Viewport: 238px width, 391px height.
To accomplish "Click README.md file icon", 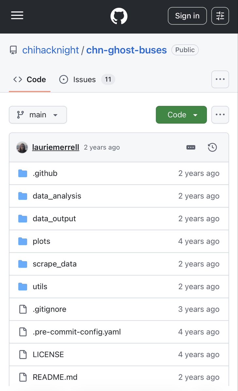I will (x=23, y=377).
